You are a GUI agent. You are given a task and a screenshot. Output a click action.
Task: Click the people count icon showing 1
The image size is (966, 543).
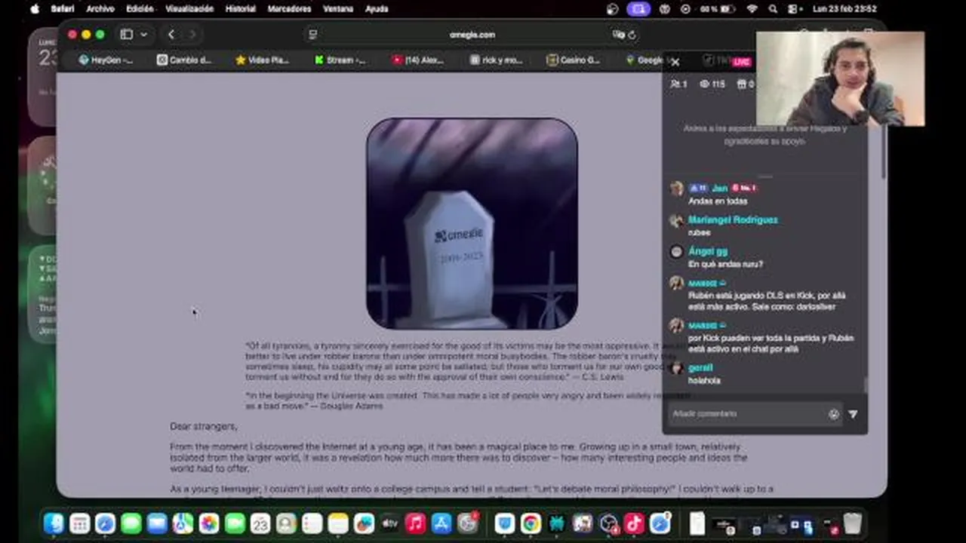(x=678, y=84)
